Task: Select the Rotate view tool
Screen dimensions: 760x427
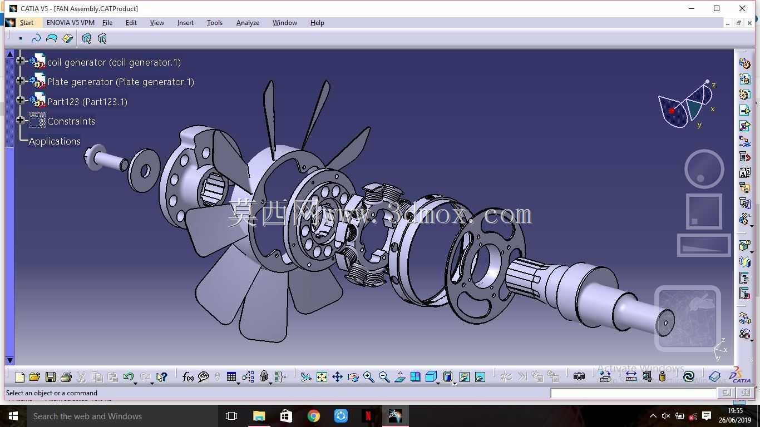Action: point(353,377)
